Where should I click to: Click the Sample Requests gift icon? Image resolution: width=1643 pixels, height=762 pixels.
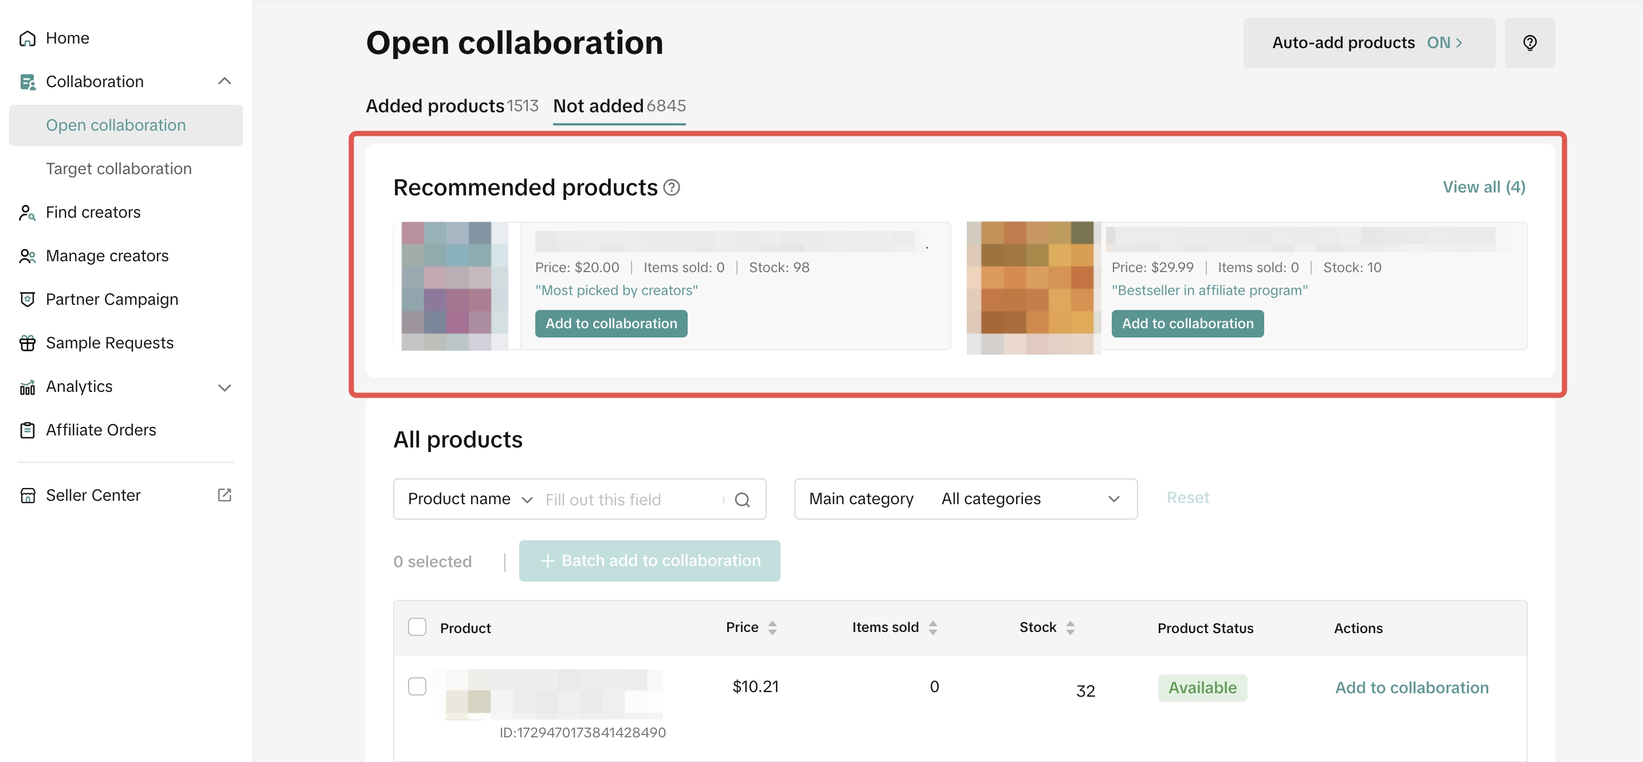27,343
